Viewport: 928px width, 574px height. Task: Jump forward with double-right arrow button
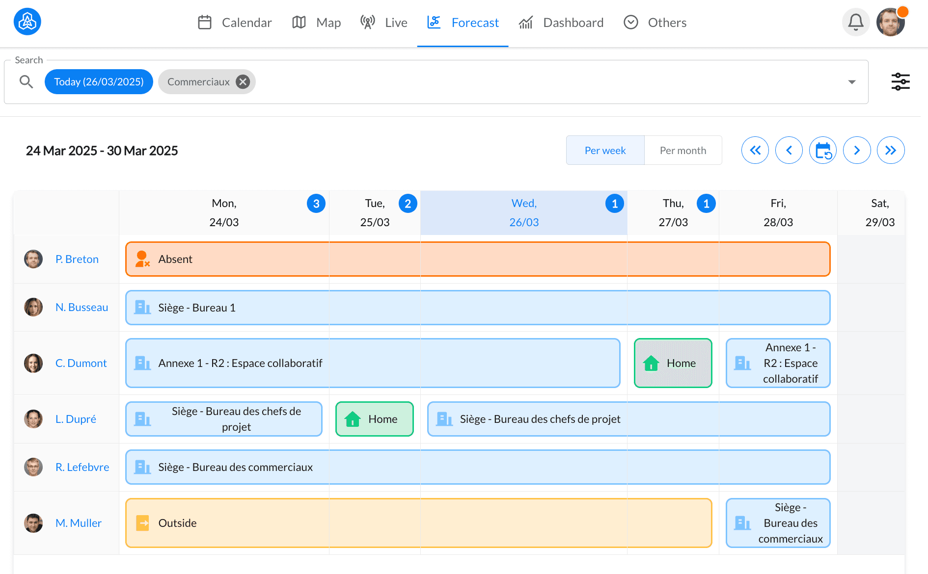891,150
